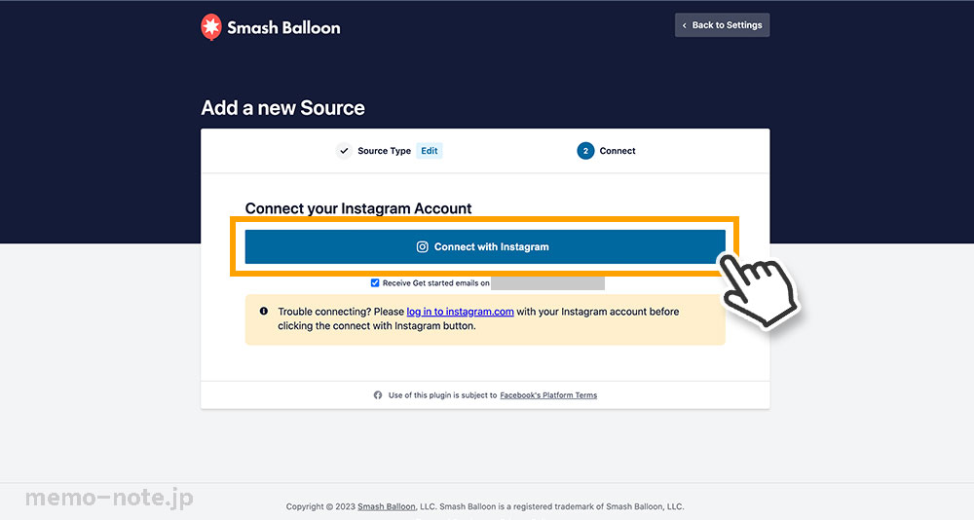The width and height of the screenshot is (974, 520).
Task: Open the log in to instagram.com link
Action: pyautogui.click(x=461, y=312)
